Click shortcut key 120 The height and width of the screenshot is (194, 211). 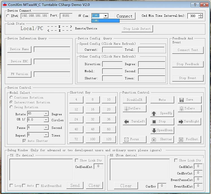click(109, 139)
